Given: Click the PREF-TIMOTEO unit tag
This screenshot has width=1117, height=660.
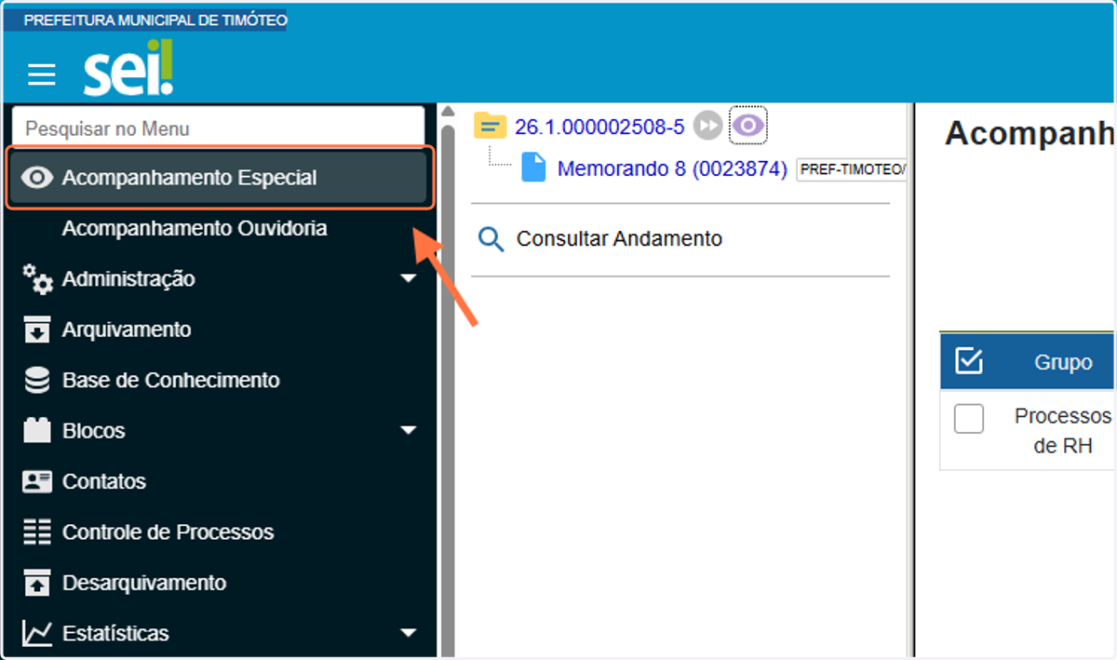Looking at the screenshot, I should [x=851, y=169].
